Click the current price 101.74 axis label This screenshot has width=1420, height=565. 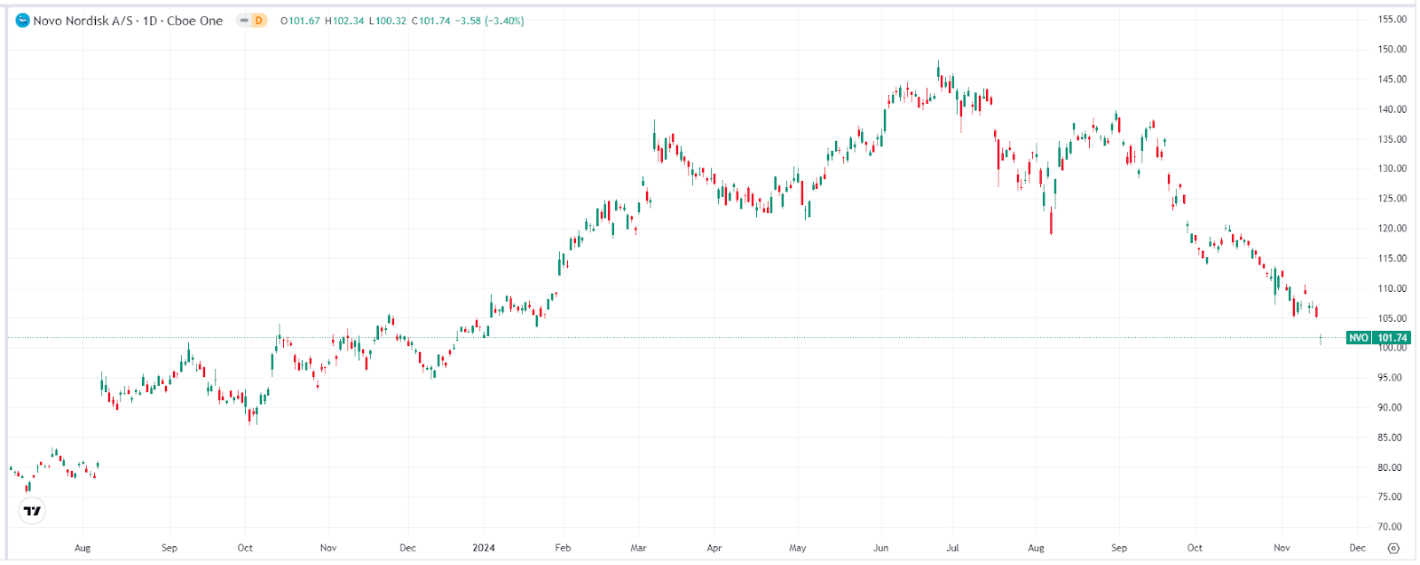[1392, 338]
